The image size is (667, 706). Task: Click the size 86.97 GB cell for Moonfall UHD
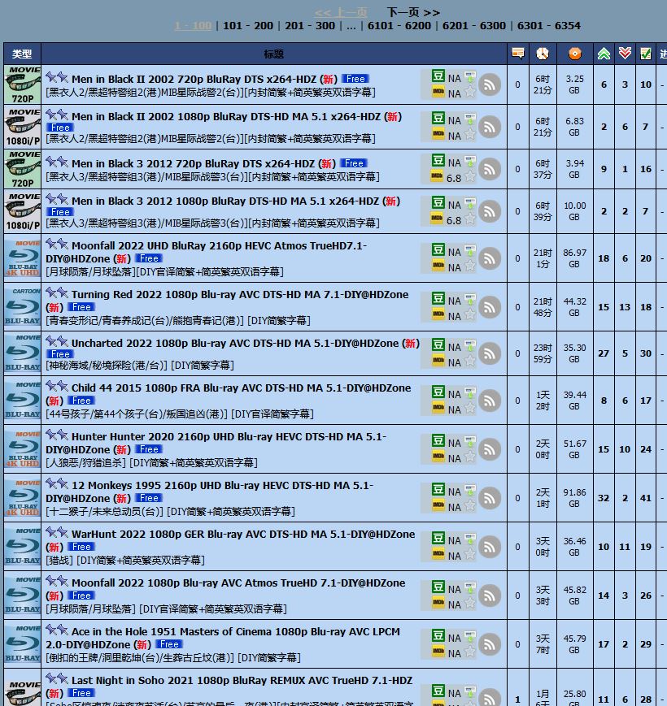click(x=574, y=258)
